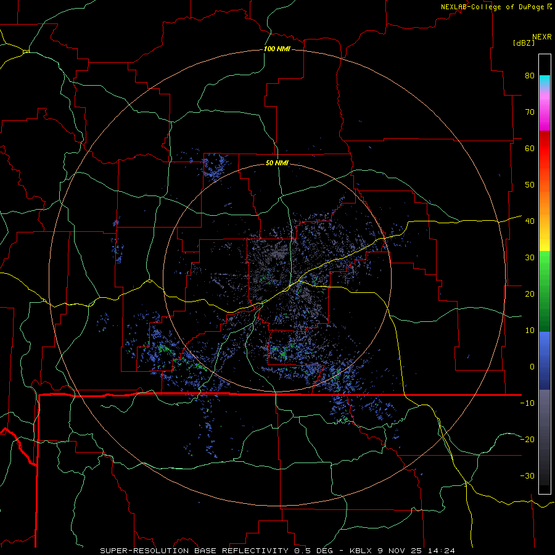
Task: Click the 50 NMI range ring label
Action: click(277, 163)
